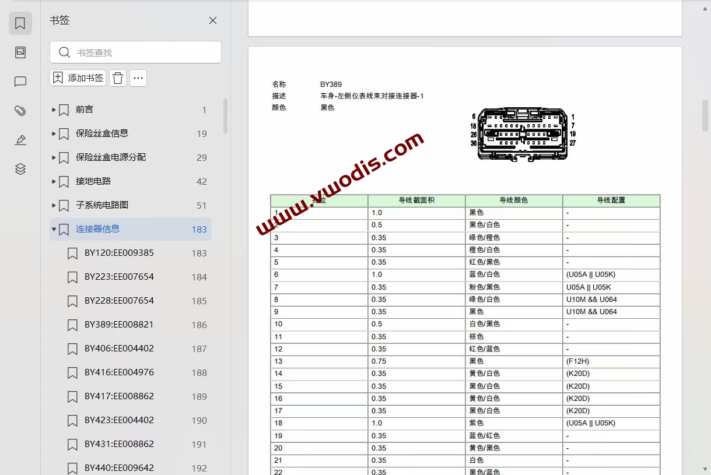Close the 书签 bookmarks panel
Image resolution: width=711 pixels, height=475 pixels.
pyautogui.click(x=212, y=20)
